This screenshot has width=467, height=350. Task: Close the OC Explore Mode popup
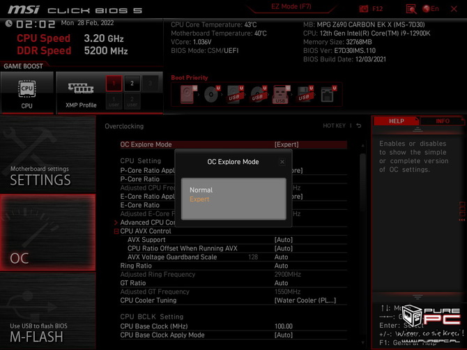pyautogui.click(x=282, y=162)
